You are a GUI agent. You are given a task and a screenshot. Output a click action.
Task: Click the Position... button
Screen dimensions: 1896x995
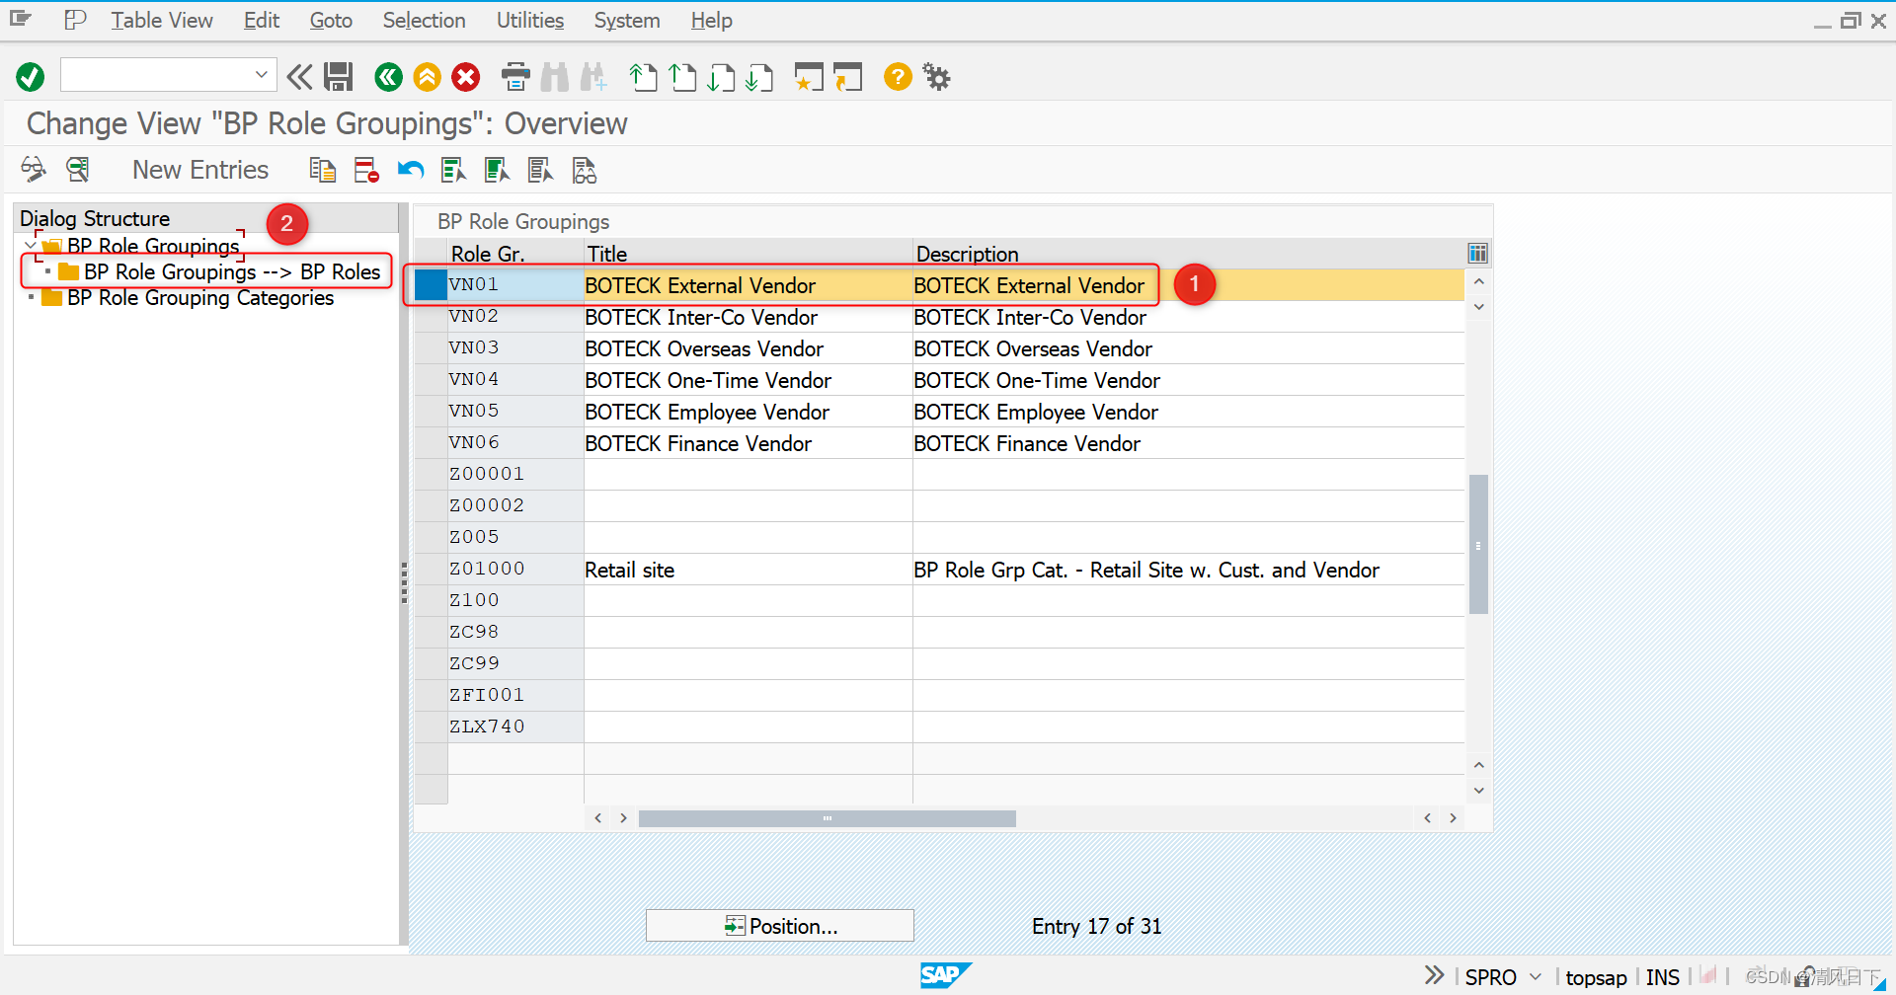(x=780, y=926)
